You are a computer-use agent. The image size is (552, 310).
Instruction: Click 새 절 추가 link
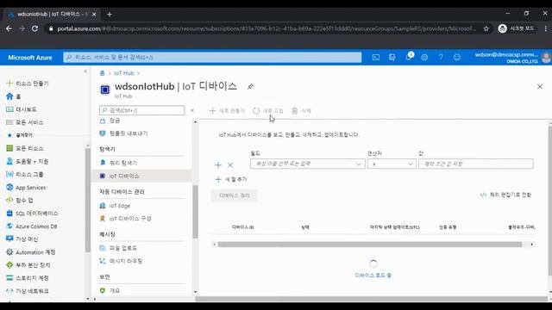coord(231,179)
